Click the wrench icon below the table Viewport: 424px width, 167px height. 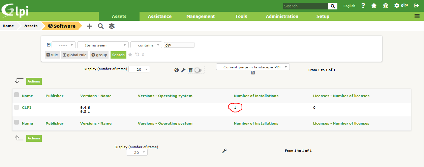click(x=224, y=151)
